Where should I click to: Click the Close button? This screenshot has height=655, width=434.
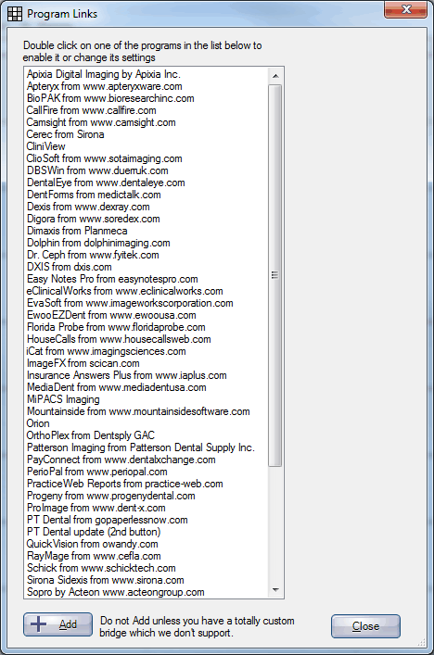[x=365, y=626]
